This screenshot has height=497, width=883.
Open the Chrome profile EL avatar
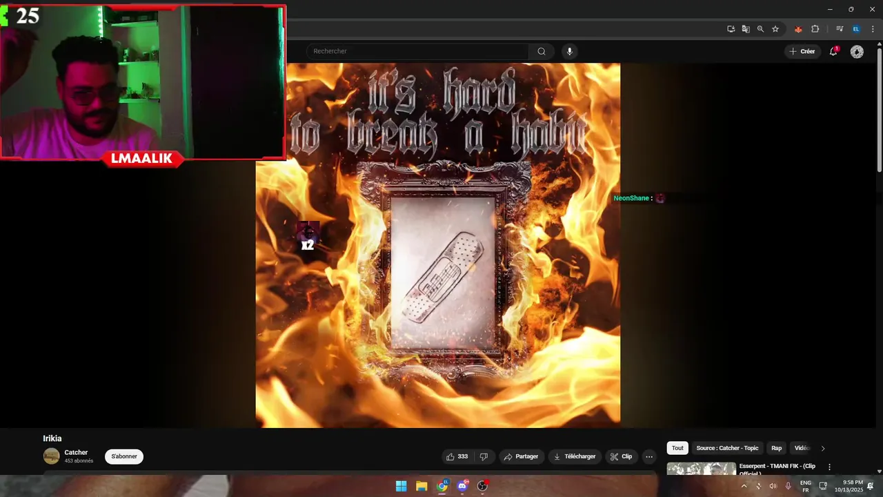coord(856,29)
